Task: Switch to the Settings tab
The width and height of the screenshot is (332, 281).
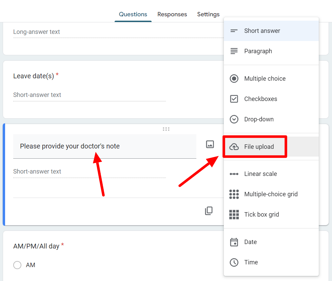Action: tap(208, 14)
